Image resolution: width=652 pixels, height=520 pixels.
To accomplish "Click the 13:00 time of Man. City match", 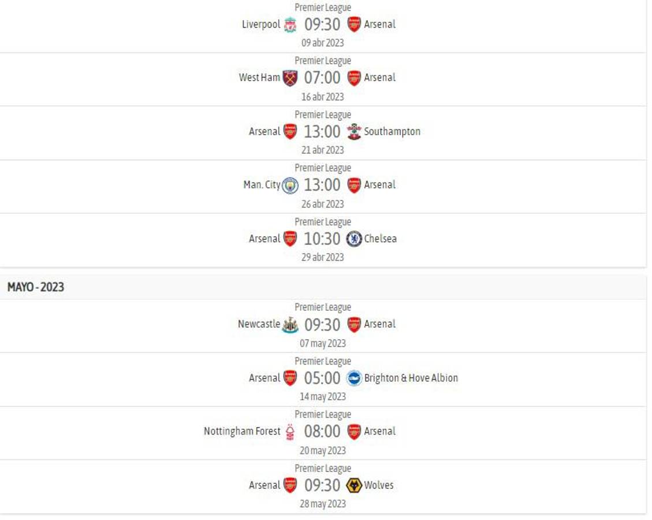I will 322,185.
